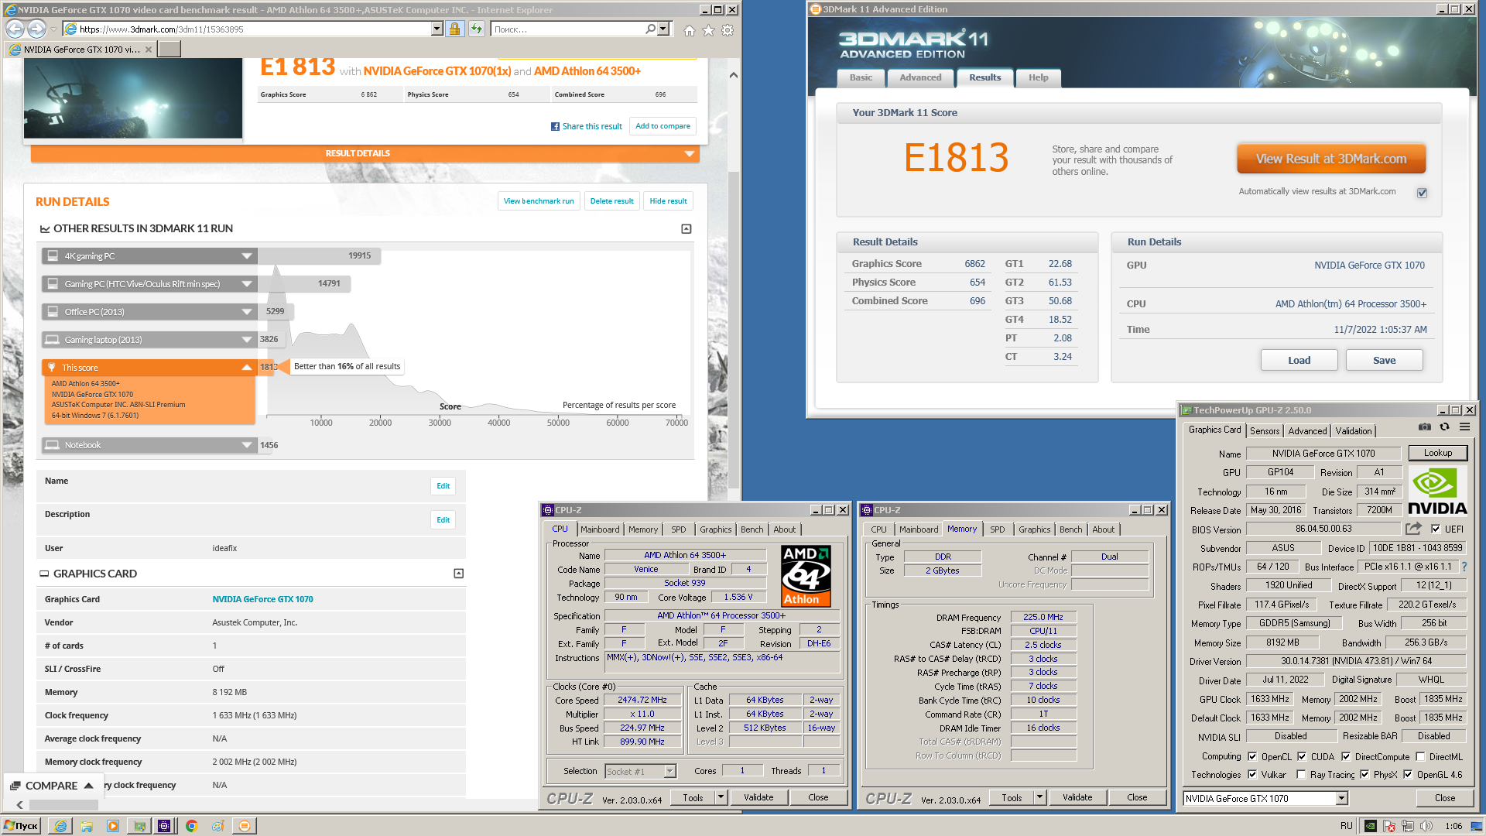The width and height of the screenshot is (1486, 836).
Task: Expand the Notebook result row
Action: [149, 445]
